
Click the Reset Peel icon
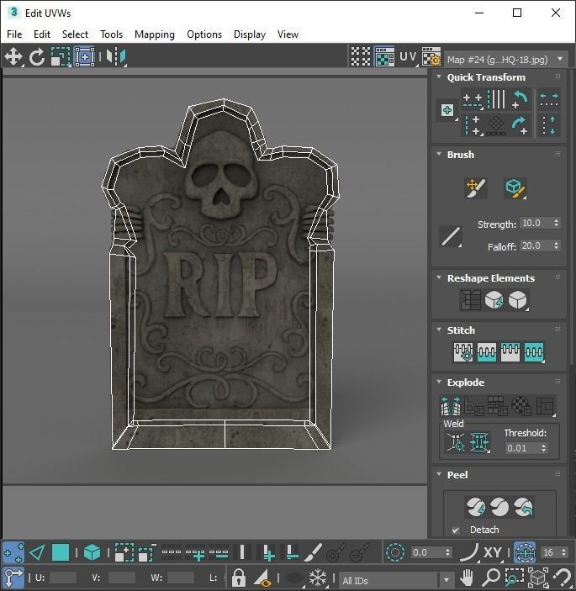[x=523, y=507]
